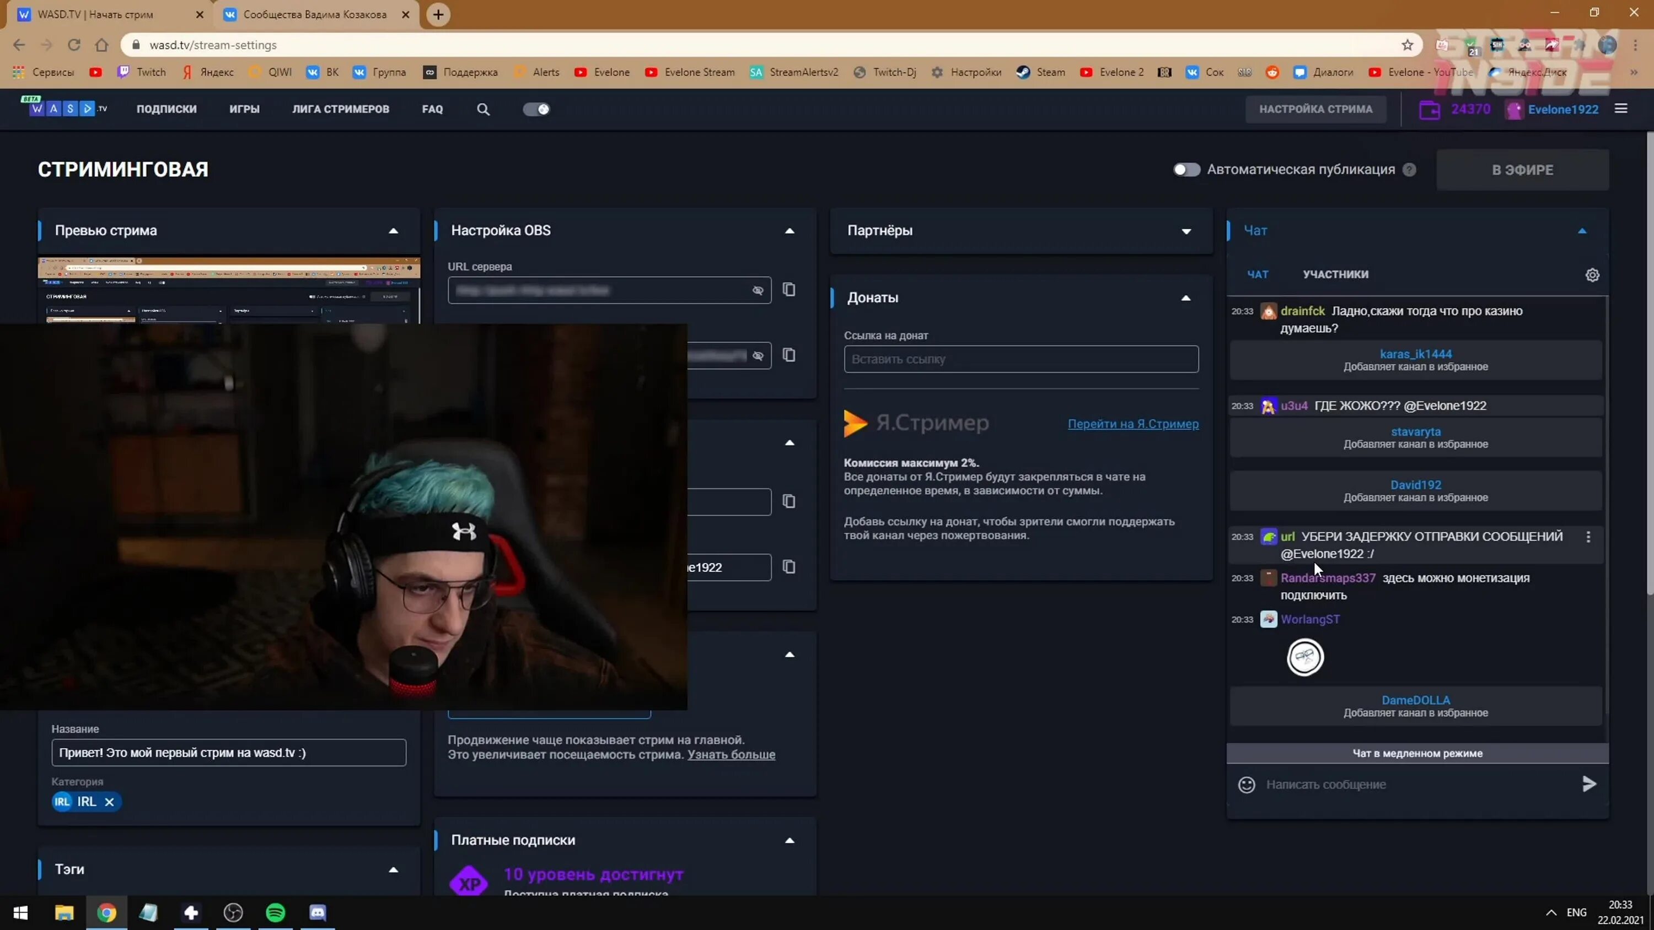Switch to ЧАТ tab in chat

[x=1258, y=274]
